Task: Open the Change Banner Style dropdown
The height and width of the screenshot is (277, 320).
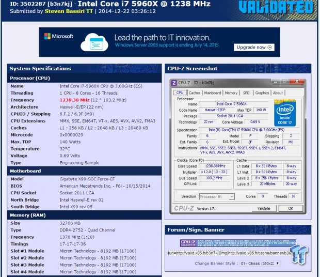Action: pos(260,264)
